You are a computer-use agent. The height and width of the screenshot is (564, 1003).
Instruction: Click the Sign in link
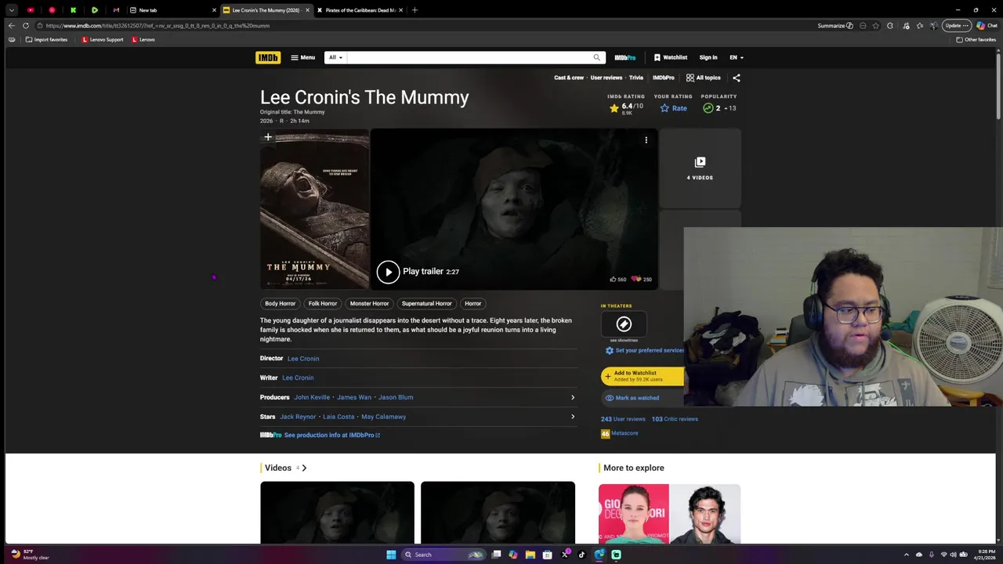tap(708, 57)
